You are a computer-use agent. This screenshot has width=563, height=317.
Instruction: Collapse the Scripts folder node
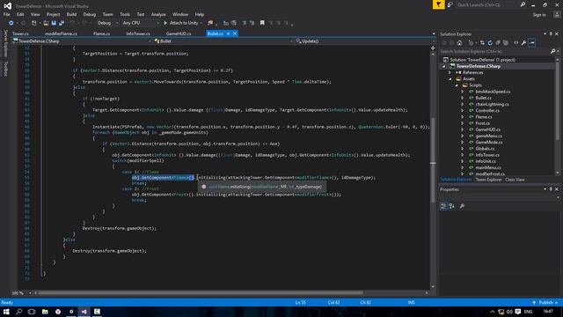click(457, 85)
